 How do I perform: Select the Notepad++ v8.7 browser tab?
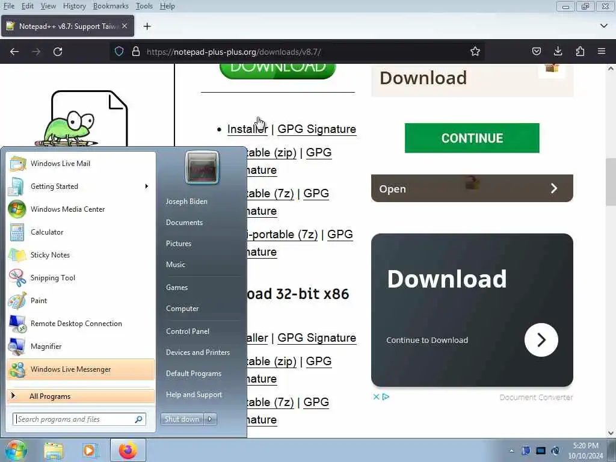pos(67,26)
